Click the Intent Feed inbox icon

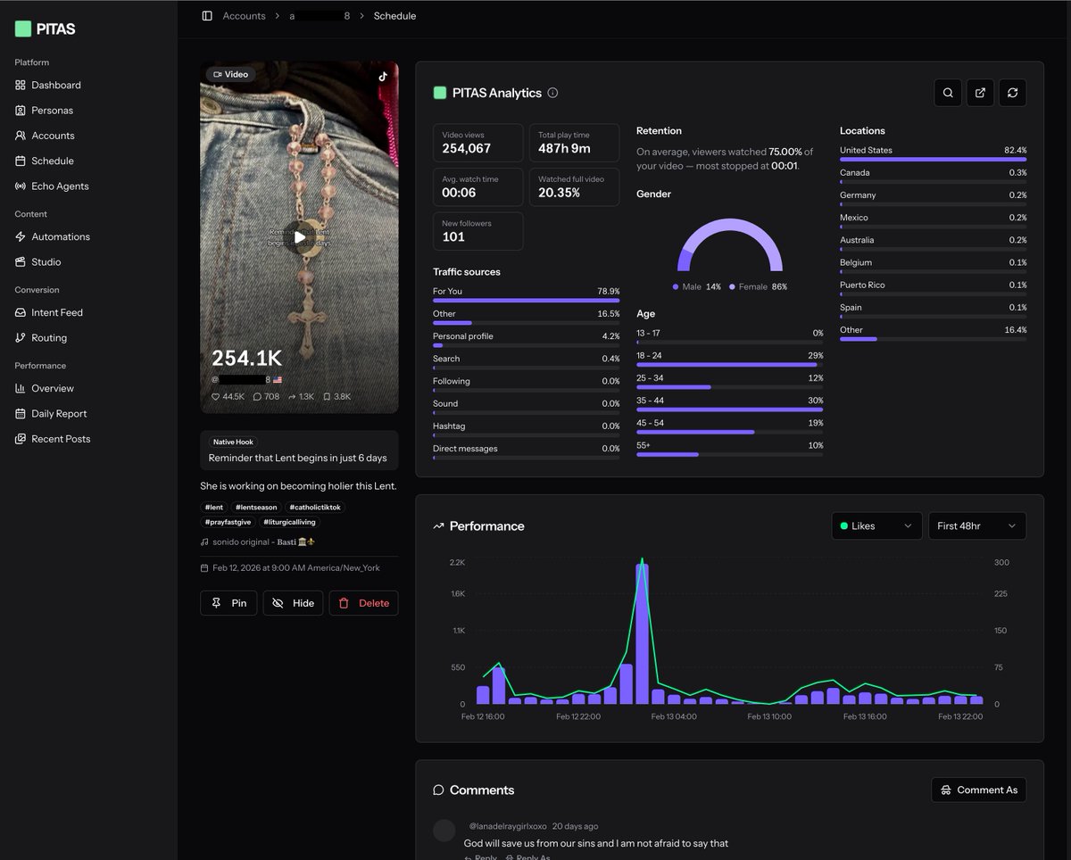coord(21,312)
